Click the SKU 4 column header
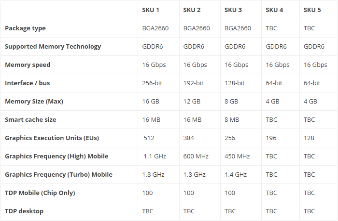The width and height of the screenshot is (338, 221). coord(274,10)
